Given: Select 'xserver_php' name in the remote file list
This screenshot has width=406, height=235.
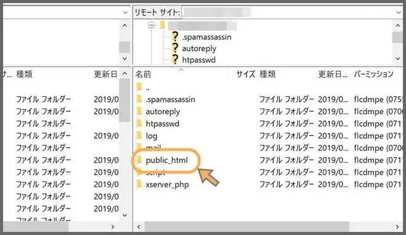Looking at the screenshot, I should (167, 185).
